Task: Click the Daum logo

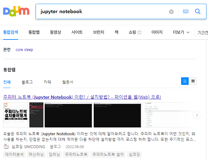Action: 16,11
